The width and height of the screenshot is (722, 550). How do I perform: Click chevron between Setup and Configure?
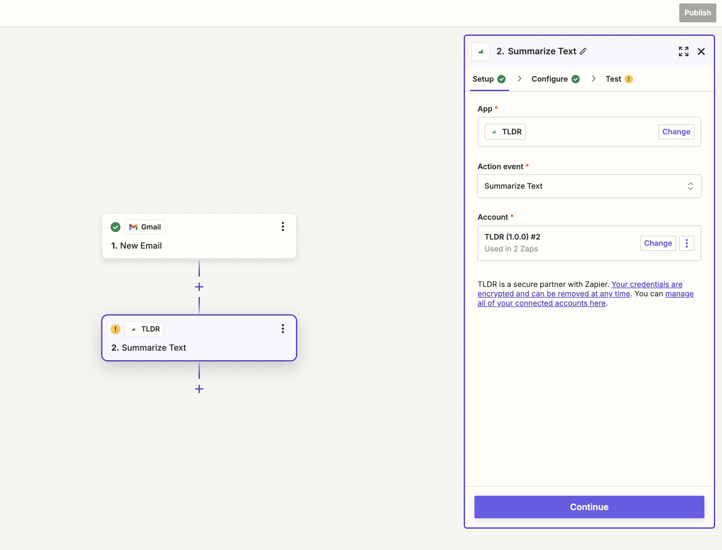click(519, 78)
